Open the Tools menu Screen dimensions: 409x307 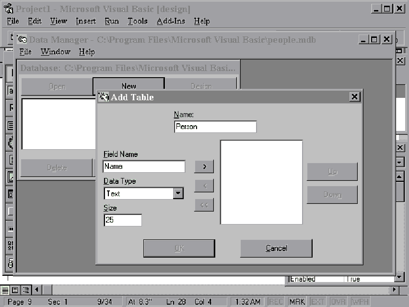(138, 21)
